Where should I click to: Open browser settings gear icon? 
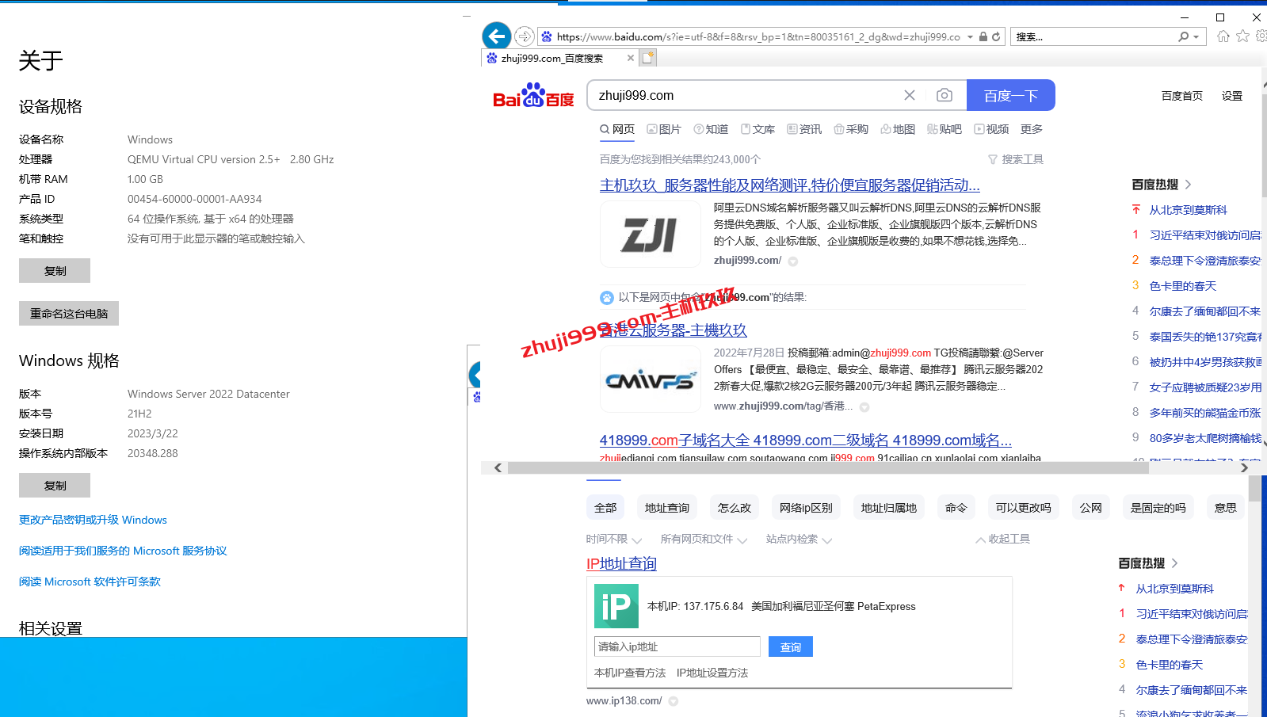[x=1260, y=36]
